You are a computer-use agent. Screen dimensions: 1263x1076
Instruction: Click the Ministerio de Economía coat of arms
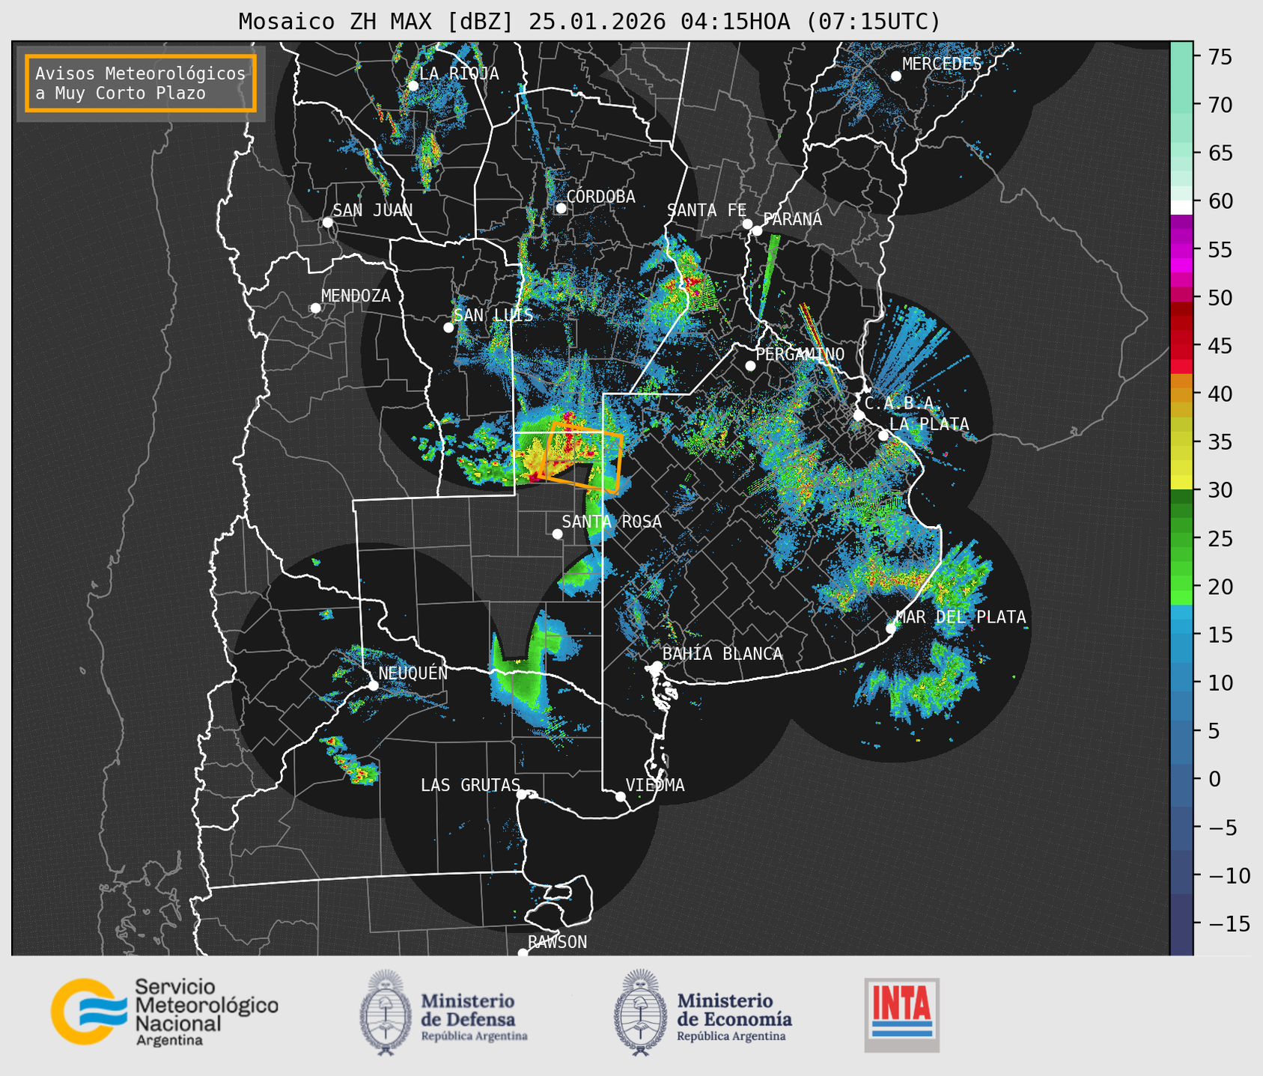point(640,1012)
